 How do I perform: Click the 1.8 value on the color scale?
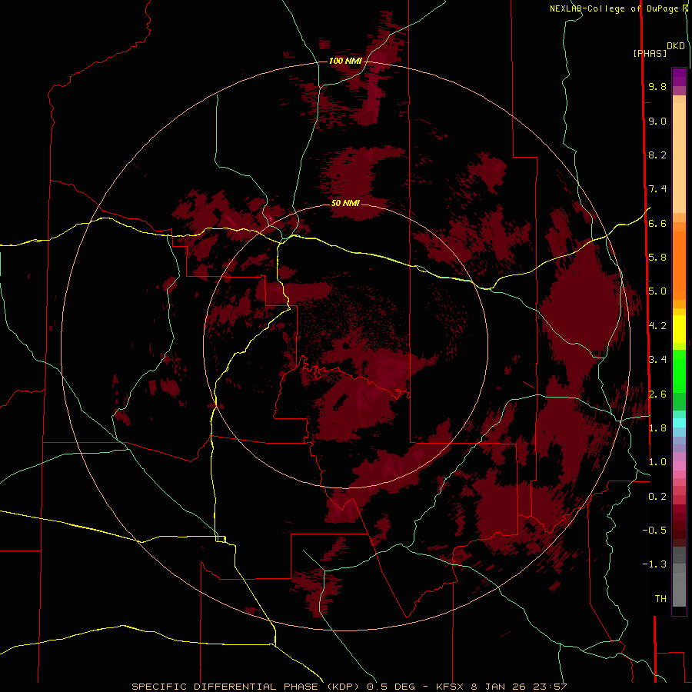(x=657, y=428)
